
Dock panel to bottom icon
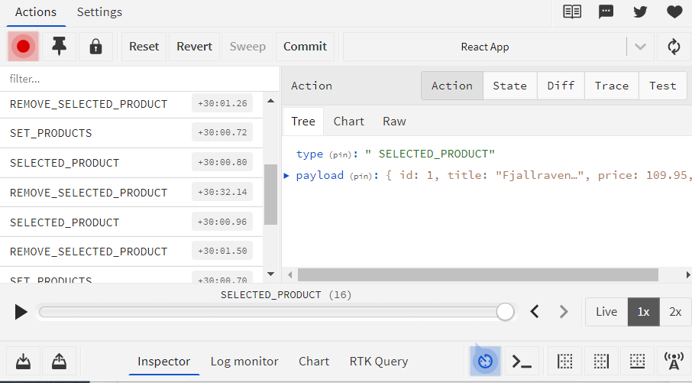pos(637,362)
